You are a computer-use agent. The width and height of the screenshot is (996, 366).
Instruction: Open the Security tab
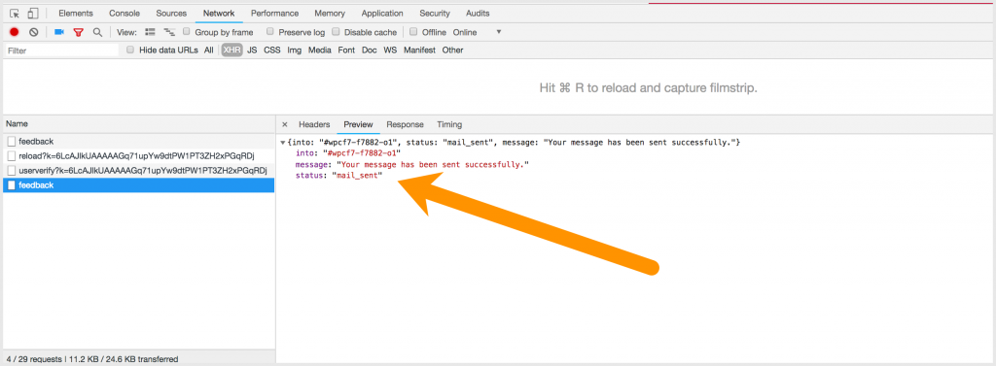pyautogui.click(x=435, y=14)
